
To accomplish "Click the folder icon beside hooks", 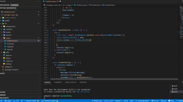I will [4, 32].
